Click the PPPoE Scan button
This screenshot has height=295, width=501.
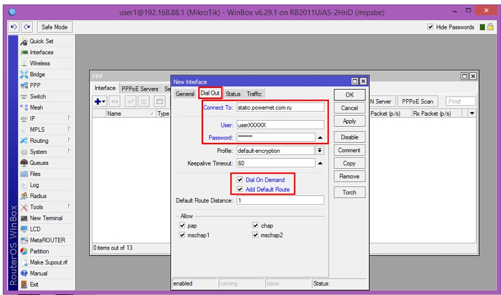[x=417, y=102]
